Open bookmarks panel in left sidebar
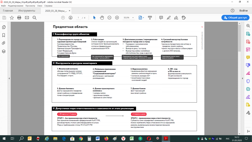The image size is (252, 142). click(x=4, y=35)
